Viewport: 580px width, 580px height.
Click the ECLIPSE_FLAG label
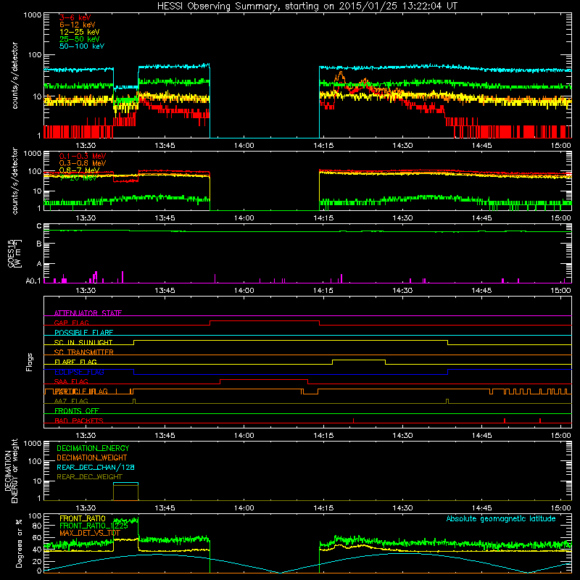pyautogui.click(x=79, y=372)
